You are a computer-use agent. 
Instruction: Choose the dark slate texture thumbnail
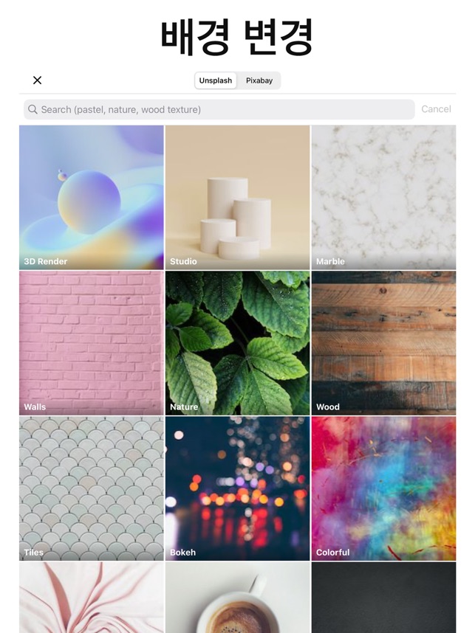point(383,598)
